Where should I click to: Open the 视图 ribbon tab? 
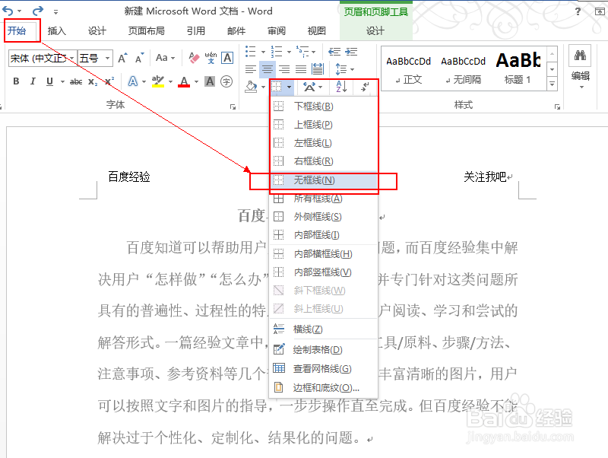[316, 30]
